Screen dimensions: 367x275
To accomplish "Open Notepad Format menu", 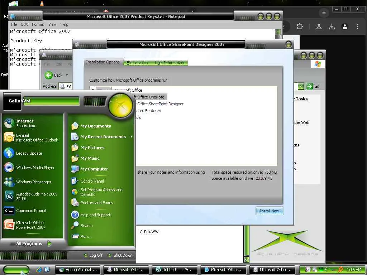I will pyautogui.click(x=38, y=24).
